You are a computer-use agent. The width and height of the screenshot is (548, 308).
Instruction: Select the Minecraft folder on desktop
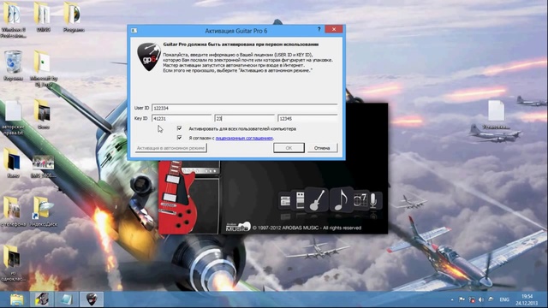(44, 68)
